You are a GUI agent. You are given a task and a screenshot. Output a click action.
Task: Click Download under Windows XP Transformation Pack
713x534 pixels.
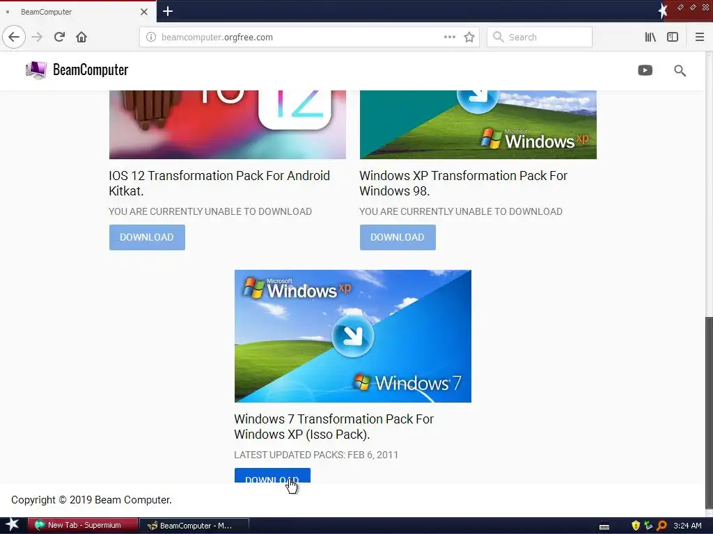(x=398, y=237)
